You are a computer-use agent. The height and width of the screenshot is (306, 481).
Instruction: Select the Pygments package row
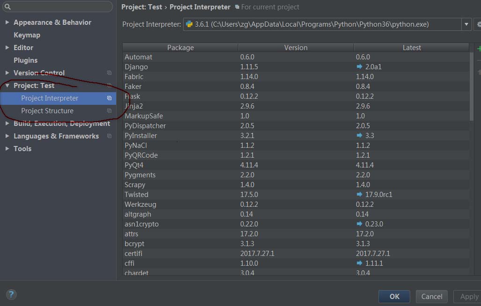click(x=296, y=175)
